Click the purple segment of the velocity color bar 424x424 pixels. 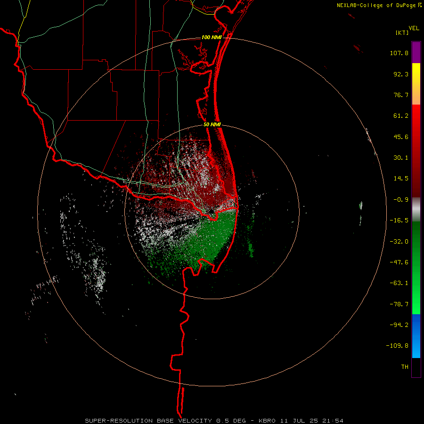(x=416, y=52)
